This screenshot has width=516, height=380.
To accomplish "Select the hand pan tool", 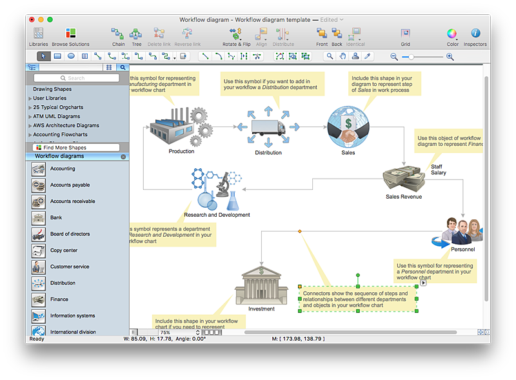I will click(342, 56).
